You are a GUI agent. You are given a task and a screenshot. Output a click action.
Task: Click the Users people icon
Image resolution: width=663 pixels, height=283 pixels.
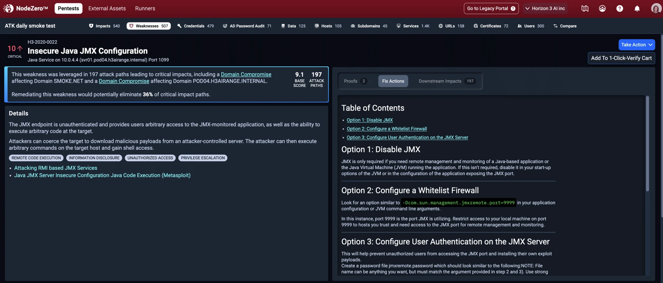pos(519,26)
